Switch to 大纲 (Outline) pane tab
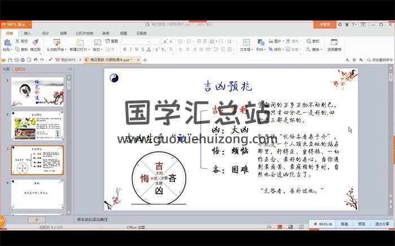This screenshot has height=246, width=395. click(6, 69)
